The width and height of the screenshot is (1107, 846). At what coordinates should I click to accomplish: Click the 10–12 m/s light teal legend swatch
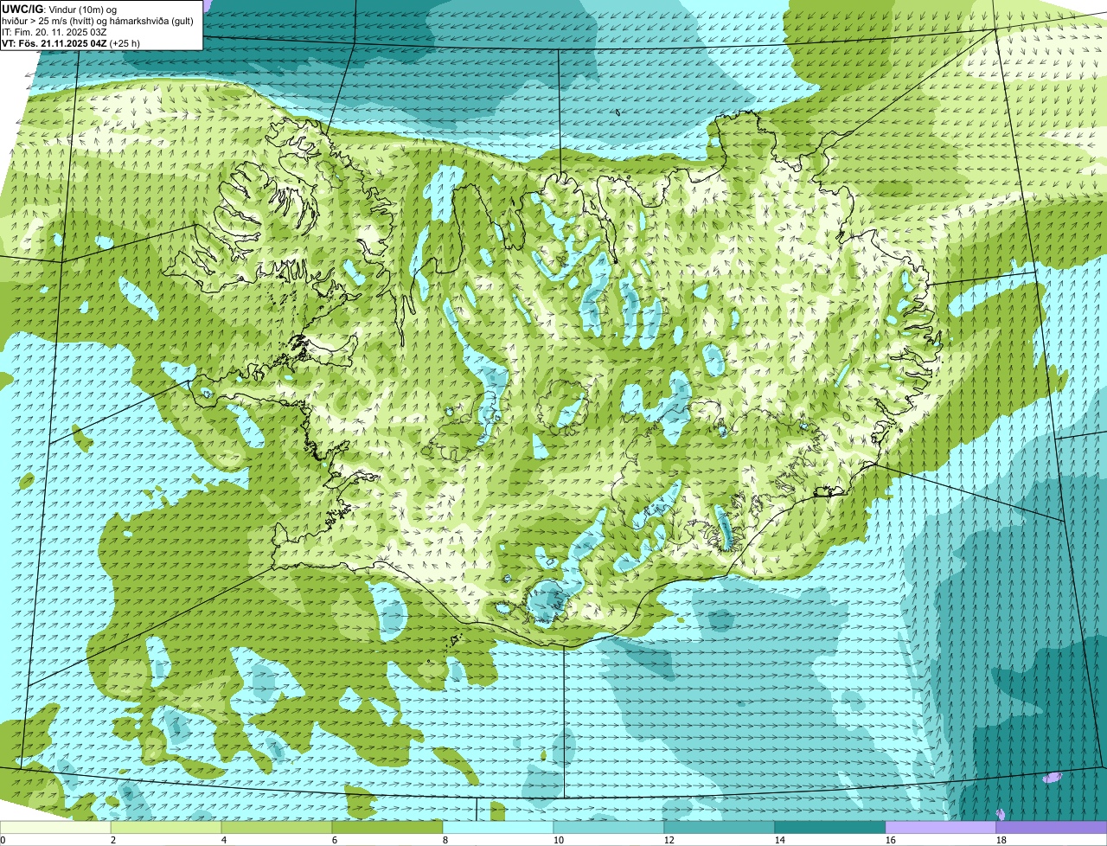[609, 828]
